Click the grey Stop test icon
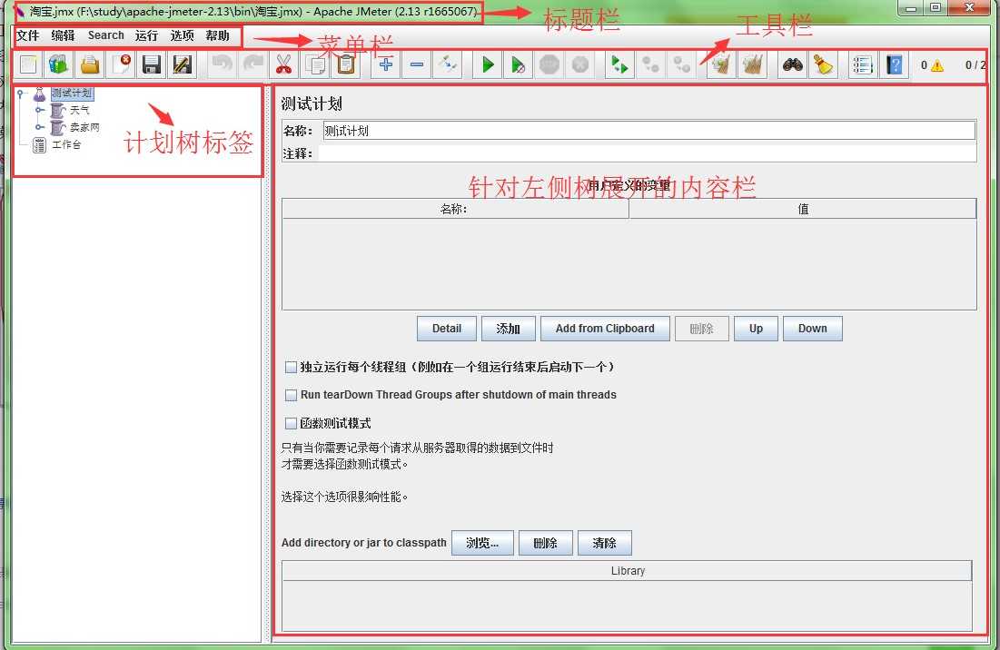Screen dimensions: 1000x650 550,64
